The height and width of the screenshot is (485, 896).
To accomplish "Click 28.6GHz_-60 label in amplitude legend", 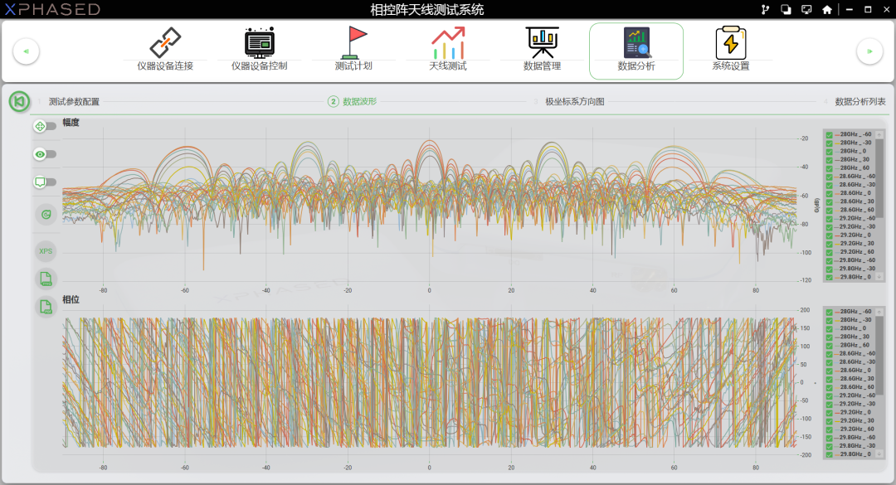I will click(x=857, y=177).
